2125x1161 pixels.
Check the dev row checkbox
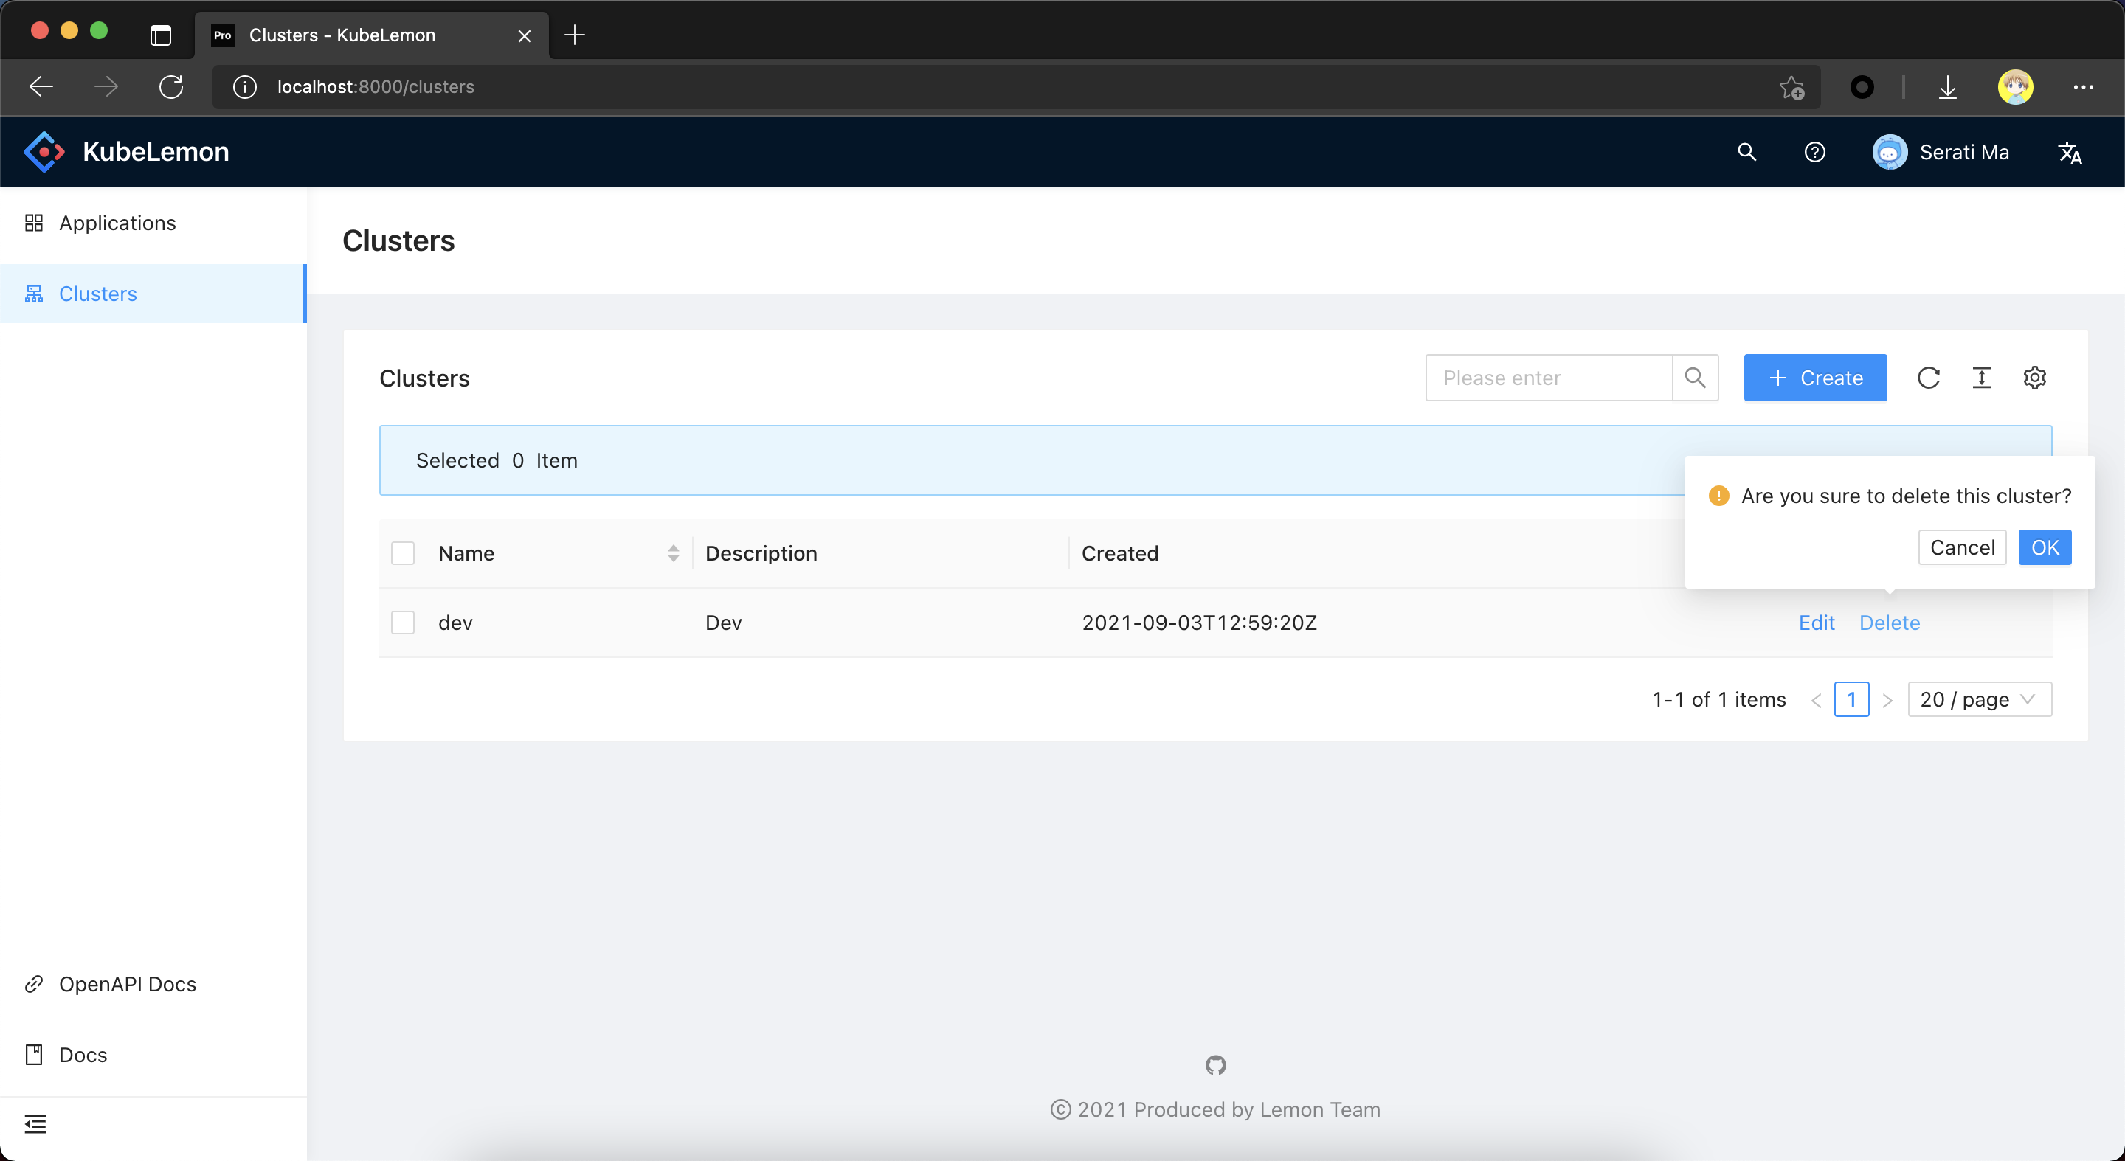(x=403, y=623)
